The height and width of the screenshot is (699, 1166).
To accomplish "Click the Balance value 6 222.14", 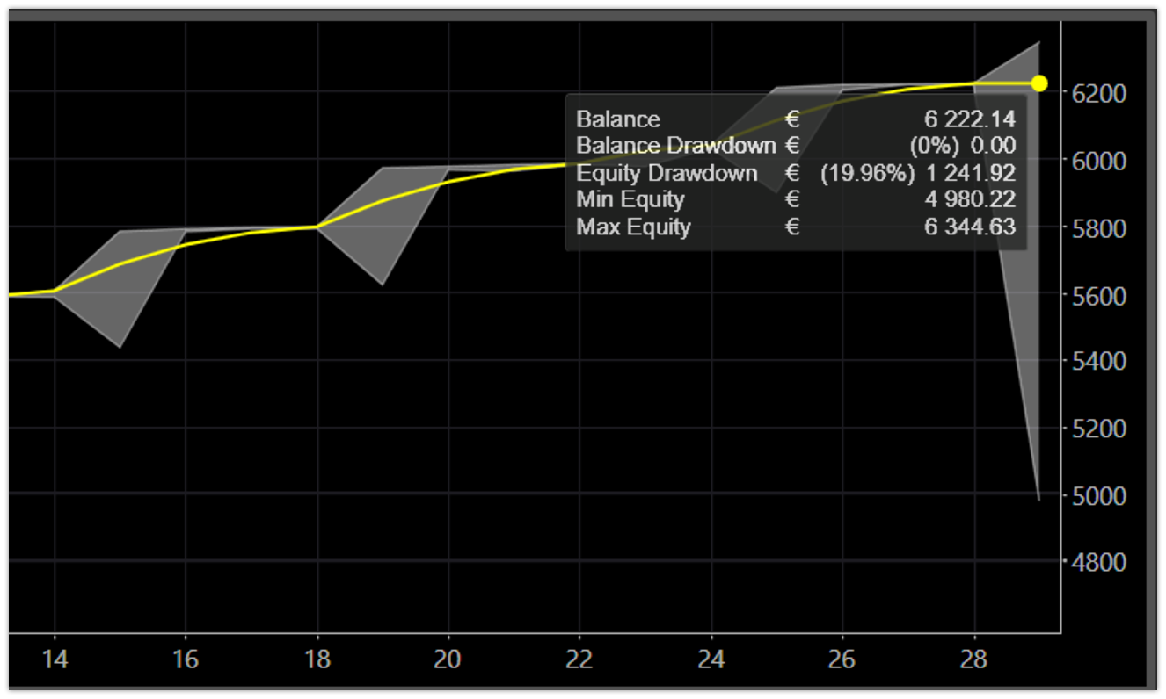I will point(970,119).
